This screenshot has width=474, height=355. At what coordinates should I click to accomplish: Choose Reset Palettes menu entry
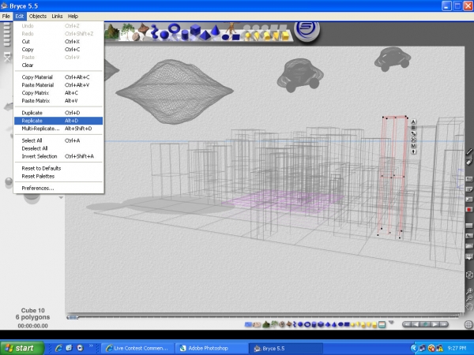tap(58, 176)
